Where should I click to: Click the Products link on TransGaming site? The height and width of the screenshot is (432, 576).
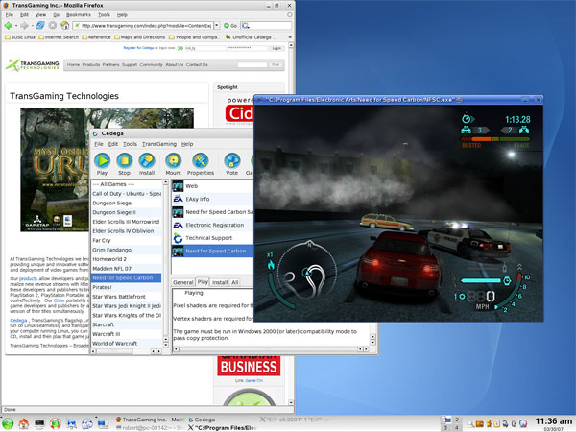tap(93, 65)
